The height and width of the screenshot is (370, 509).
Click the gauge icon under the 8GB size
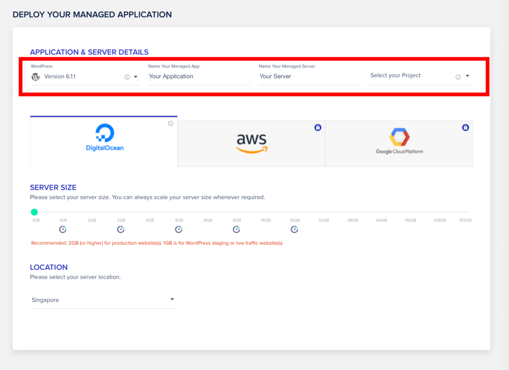(236, 229)
